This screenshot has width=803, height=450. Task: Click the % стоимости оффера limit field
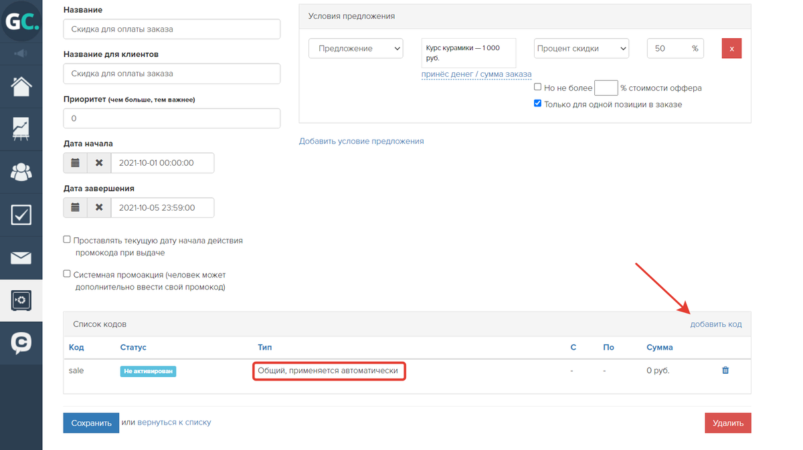(606, 88)
